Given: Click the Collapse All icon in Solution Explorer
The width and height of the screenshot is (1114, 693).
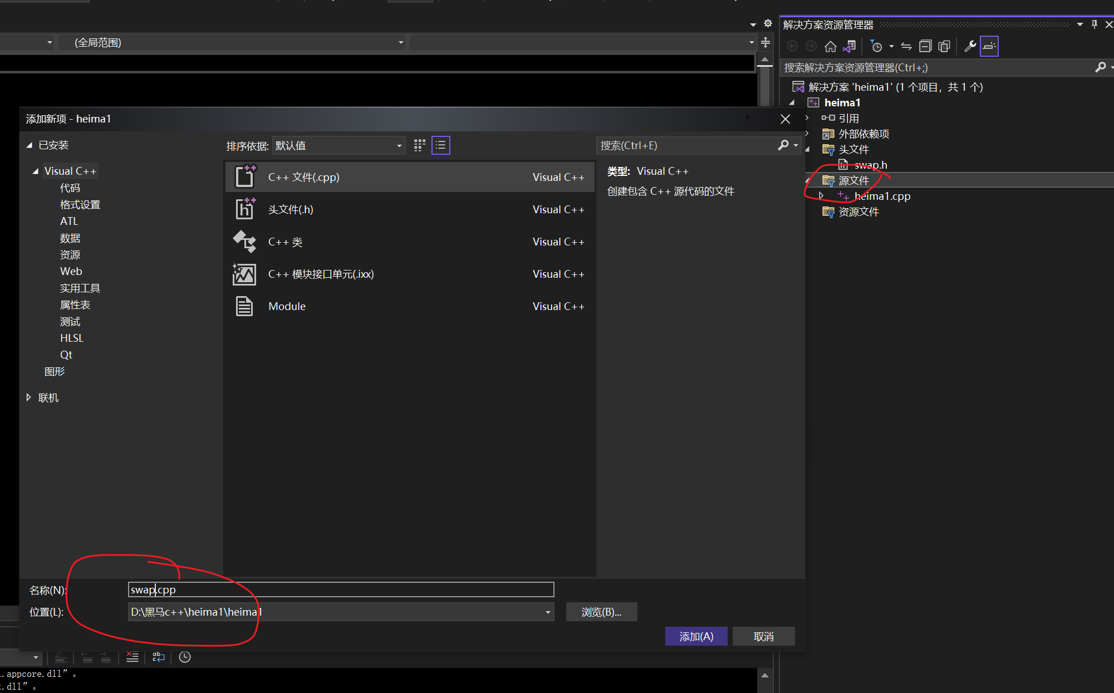Looking at the screenshot, I should (x=925, y=46).
